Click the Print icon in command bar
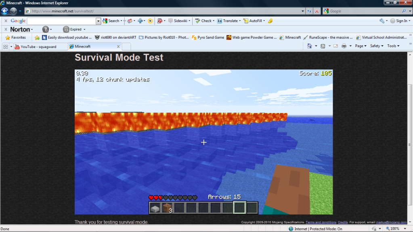413x232 pixels. [x=344, y=46]
